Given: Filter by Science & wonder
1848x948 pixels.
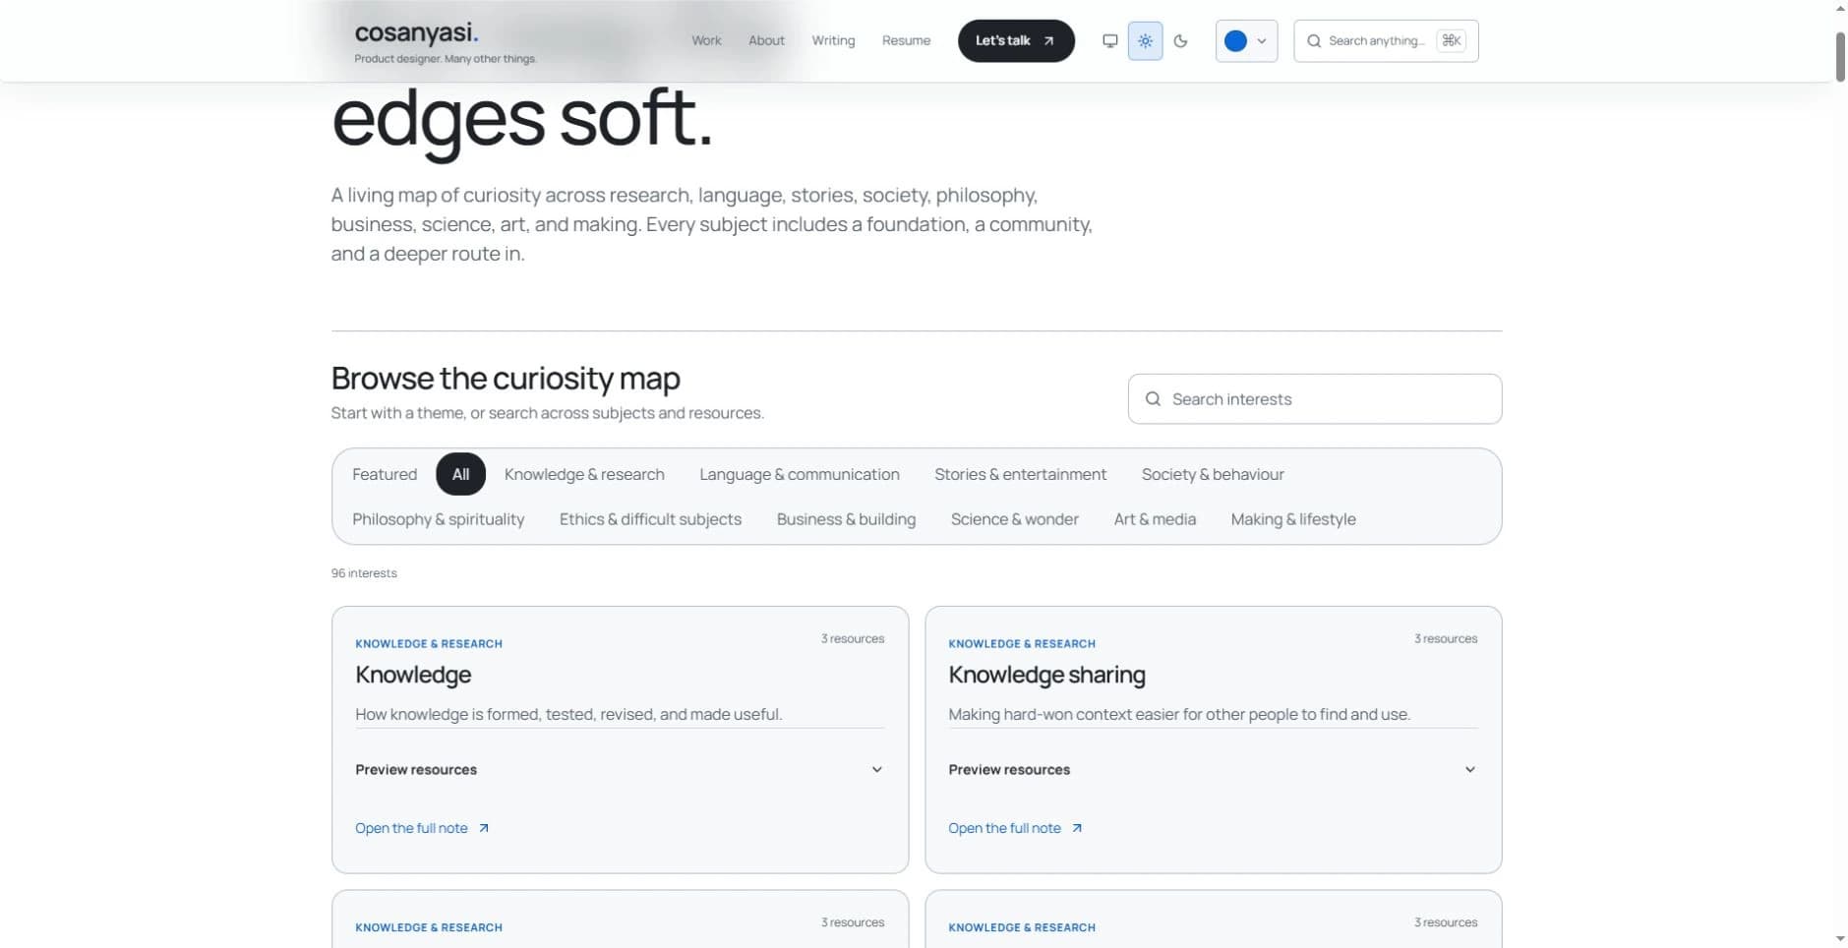Looking at the screenshot, I should [1014, 519].
